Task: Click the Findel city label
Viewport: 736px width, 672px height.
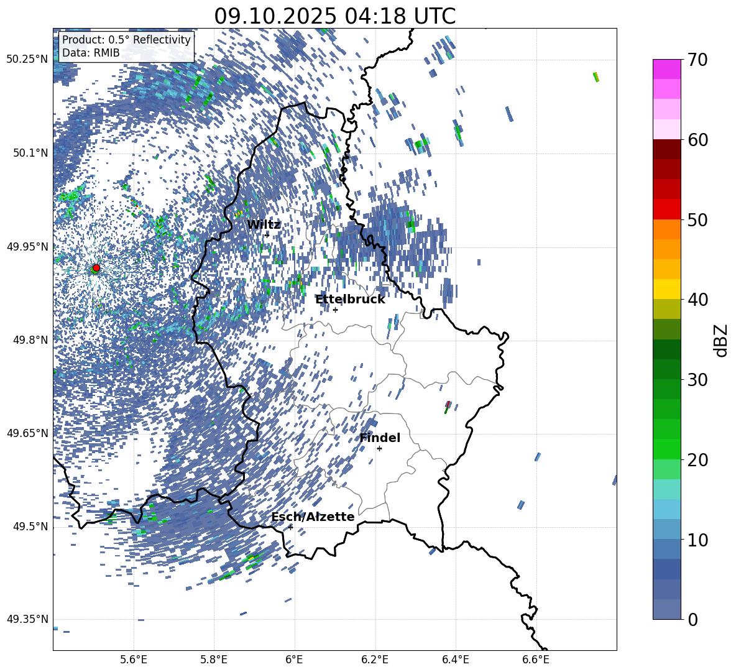Action: click(380, 438)
